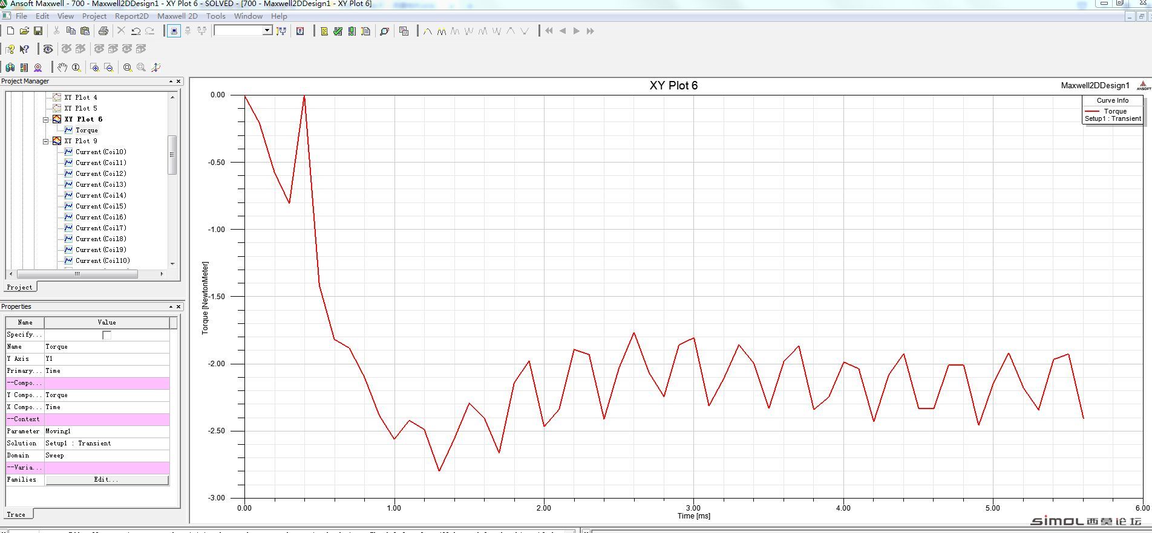Screen dimensions: 1152x533
Task: Open the Maxwell 2D menu
Action: coord(177,16)
